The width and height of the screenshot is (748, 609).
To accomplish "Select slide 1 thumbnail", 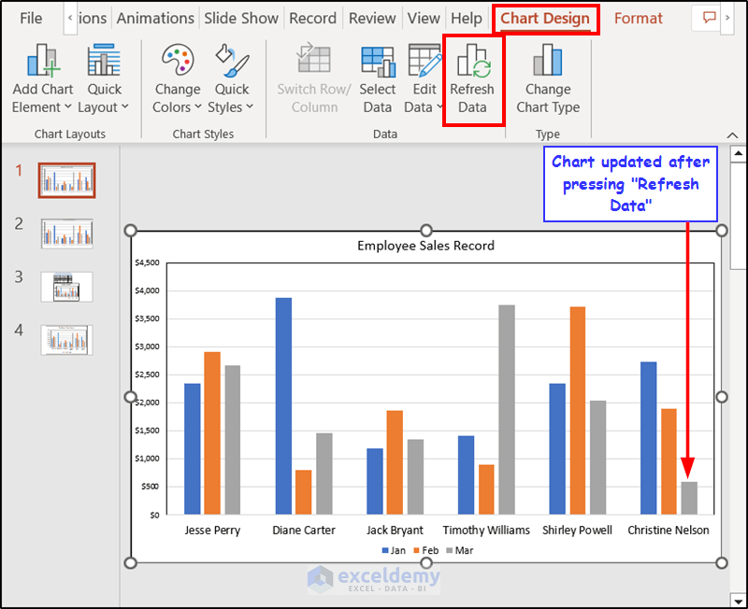I will point(66,180).
